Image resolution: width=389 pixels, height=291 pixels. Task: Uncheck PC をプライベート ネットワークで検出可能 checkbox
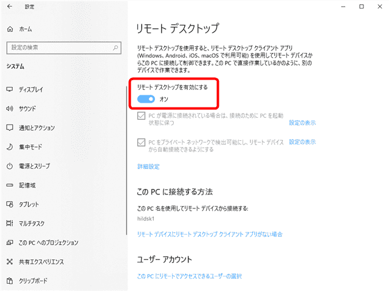[141, 142]
